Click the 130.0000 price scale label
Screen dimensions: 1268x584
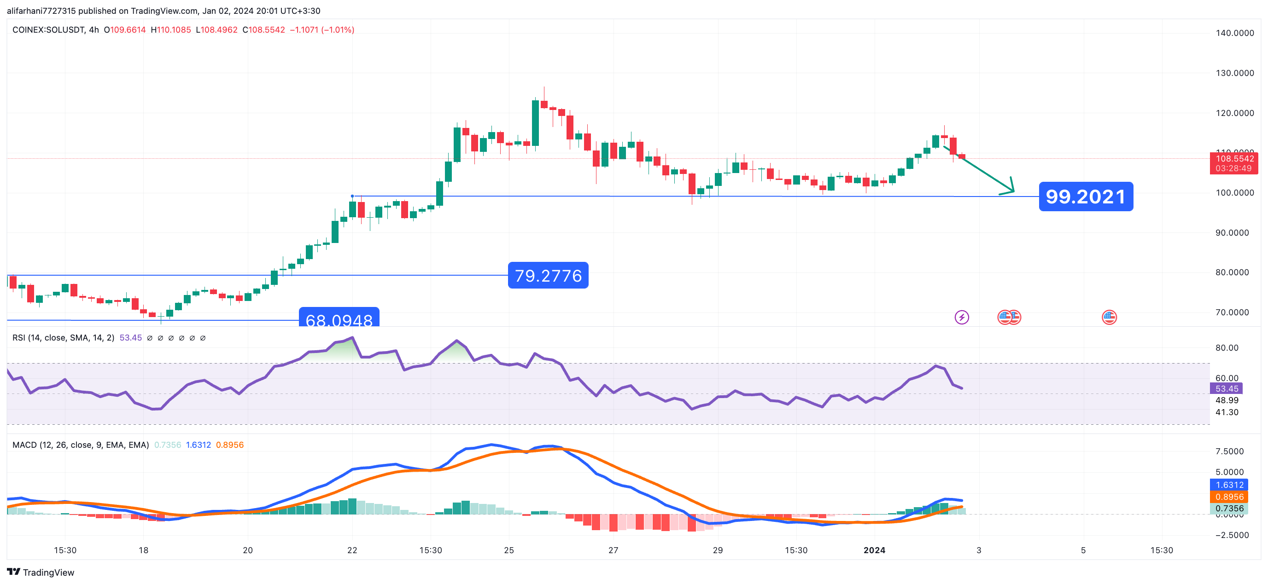pos(1234,73)
